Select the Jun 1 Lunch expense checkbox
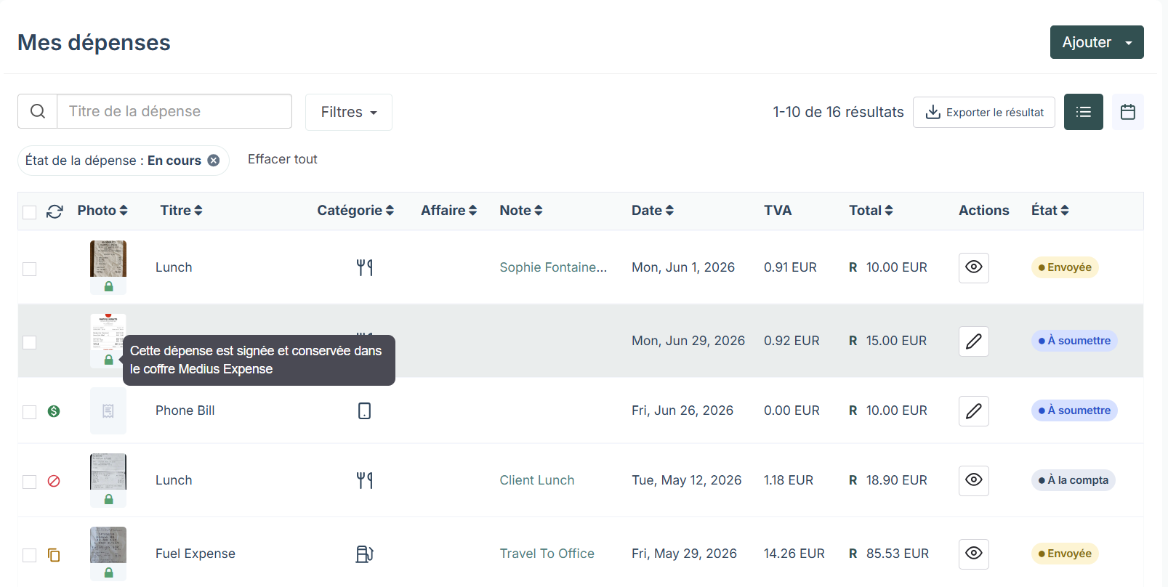The image size is (1168, 587). (x=29, y=269)
